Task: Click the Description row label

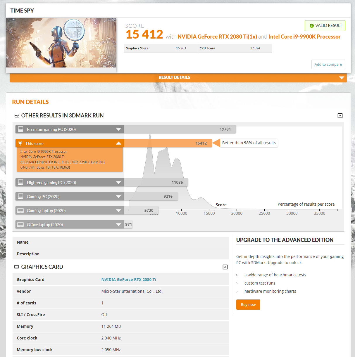Action: [28, 254]
